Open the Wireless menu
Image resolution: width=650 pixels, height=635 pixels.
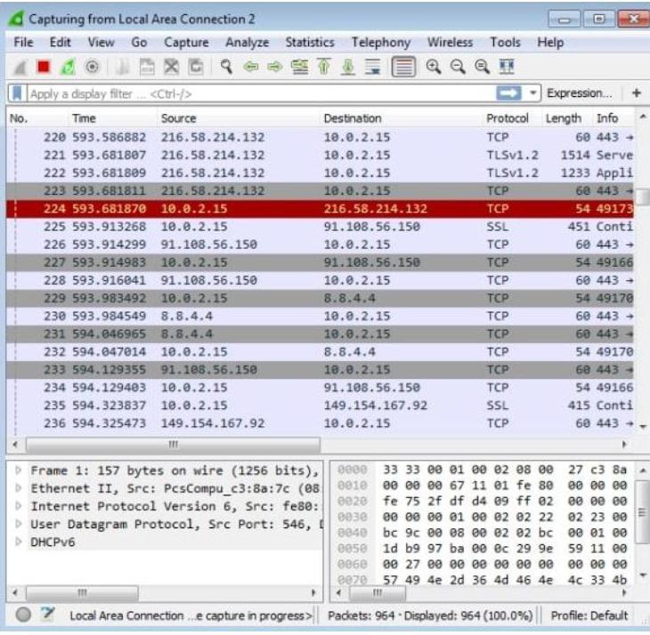pos(451,42)
